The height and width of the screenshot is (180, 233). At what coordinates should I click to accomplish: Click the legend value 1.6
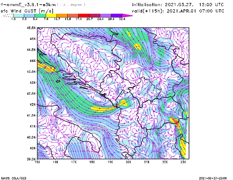click(13, 19)
